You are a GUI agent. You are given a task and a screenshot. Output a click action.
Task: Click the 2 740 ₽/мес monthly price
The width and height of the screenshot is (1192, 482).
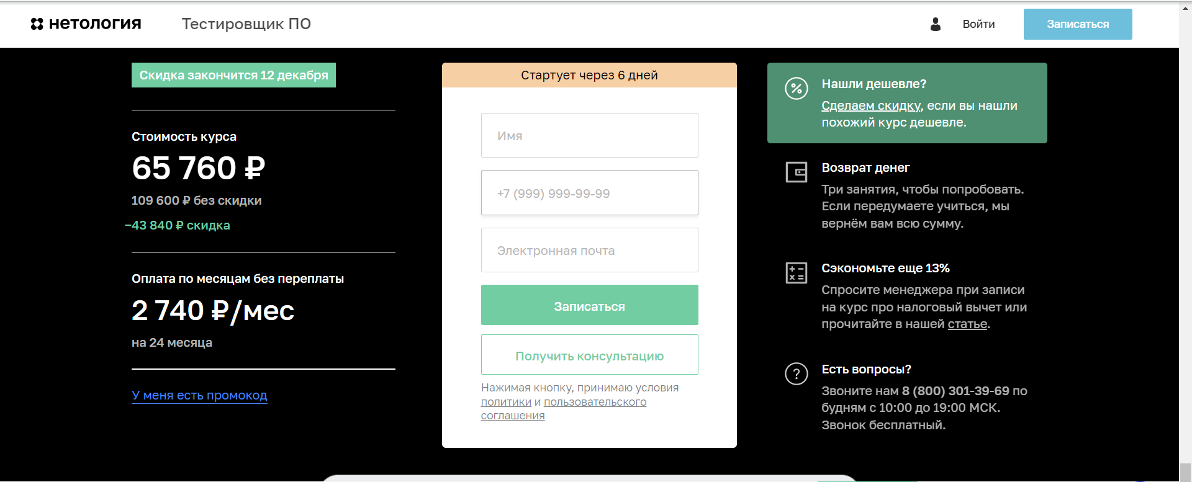point(213,310)
